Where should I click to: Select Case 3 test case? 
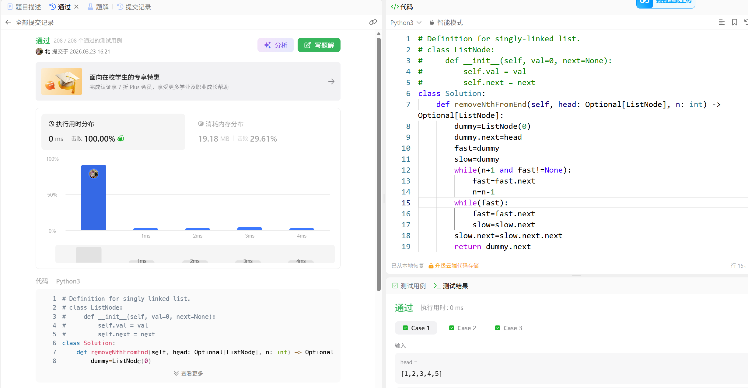509,328
